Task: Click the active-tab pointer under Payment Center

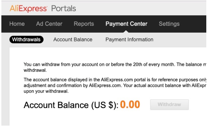Action: click(x=126, y=32)
